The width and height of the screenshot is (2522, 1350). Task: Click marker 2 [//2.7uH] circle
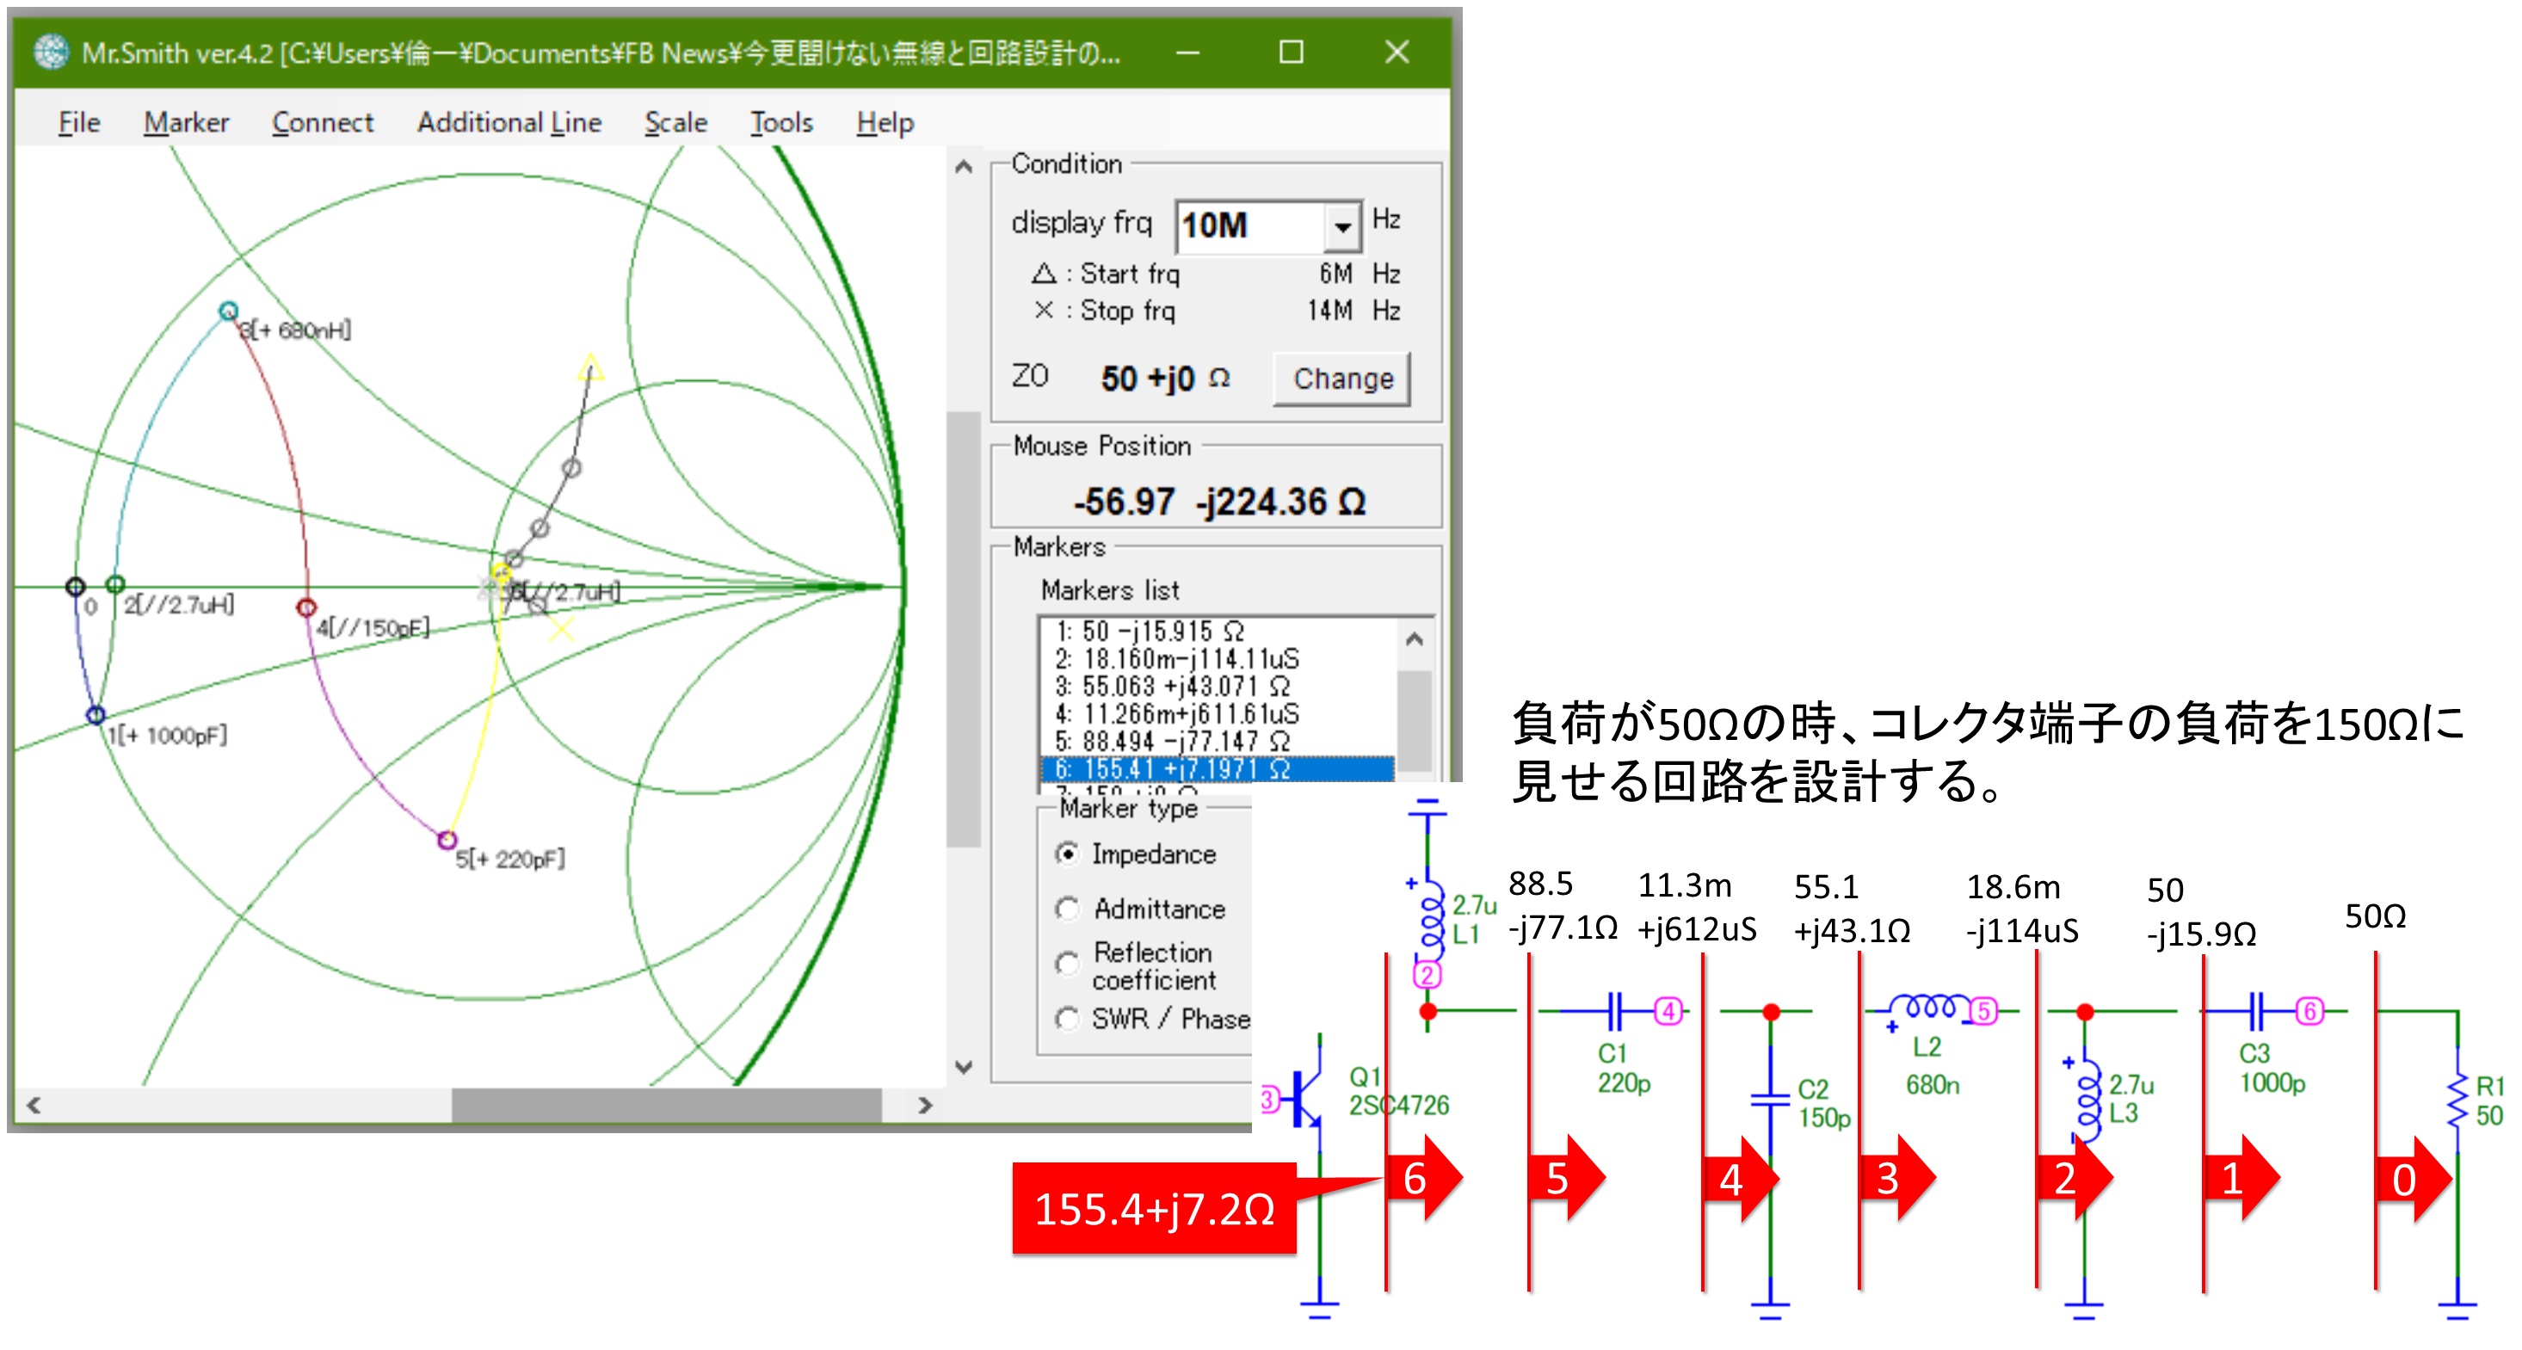(x=115, y=584)
